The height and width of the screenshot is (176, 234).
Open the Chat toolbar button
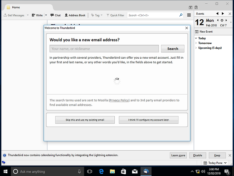tap(56, 15)
